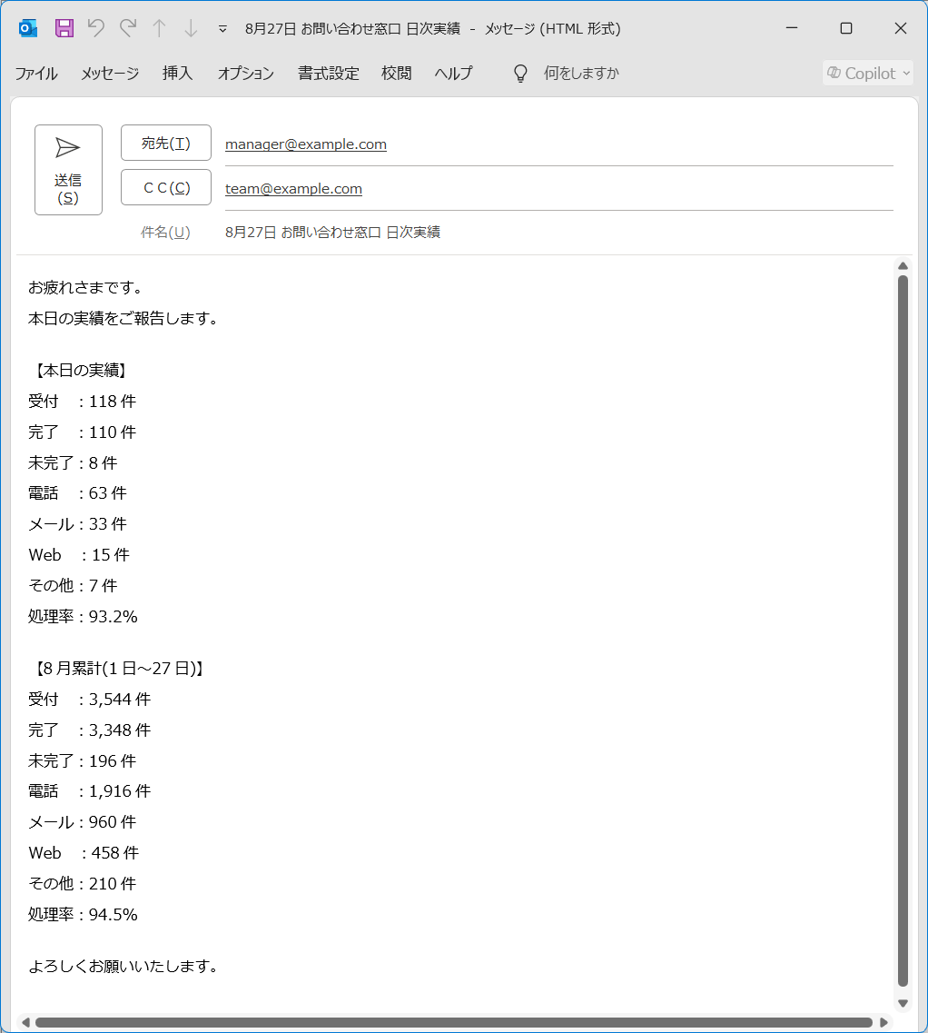Click the text Web : 15 件

pyautogui.click(x=79, y=555)
